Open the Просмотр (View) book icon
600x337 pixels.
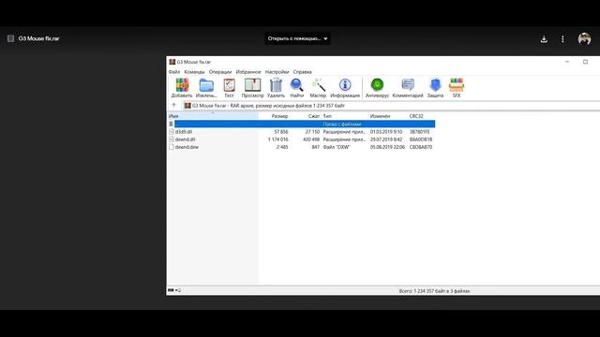tap(252, 85)
